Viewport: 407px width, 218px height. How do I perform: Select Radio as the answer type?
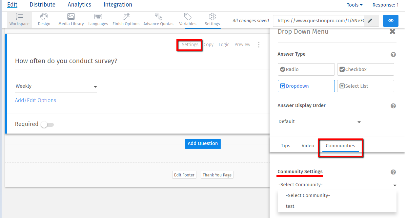click(x=306, y=69)
